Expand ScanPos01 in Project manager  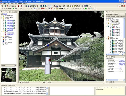coord(4,21)
